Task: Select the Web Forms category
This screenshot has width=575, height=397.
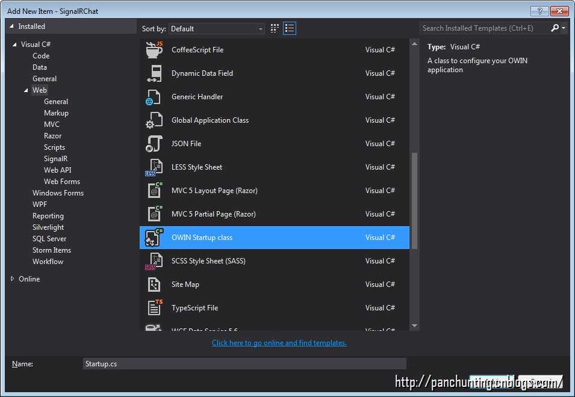Action: [62, 182]
